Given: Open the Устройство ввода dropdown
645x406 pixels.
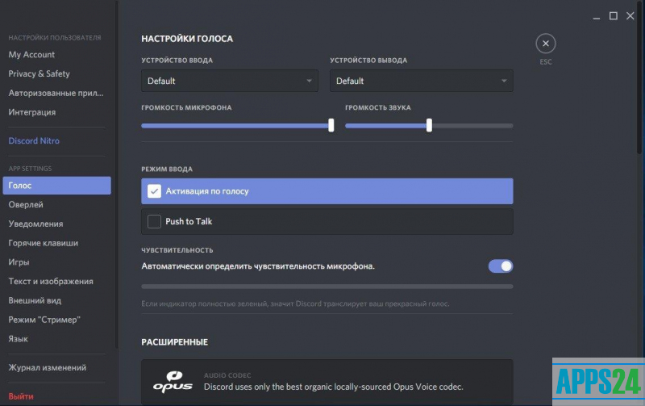Looking at the screenshot, I should pyautogui.click(x=229, y=81).
